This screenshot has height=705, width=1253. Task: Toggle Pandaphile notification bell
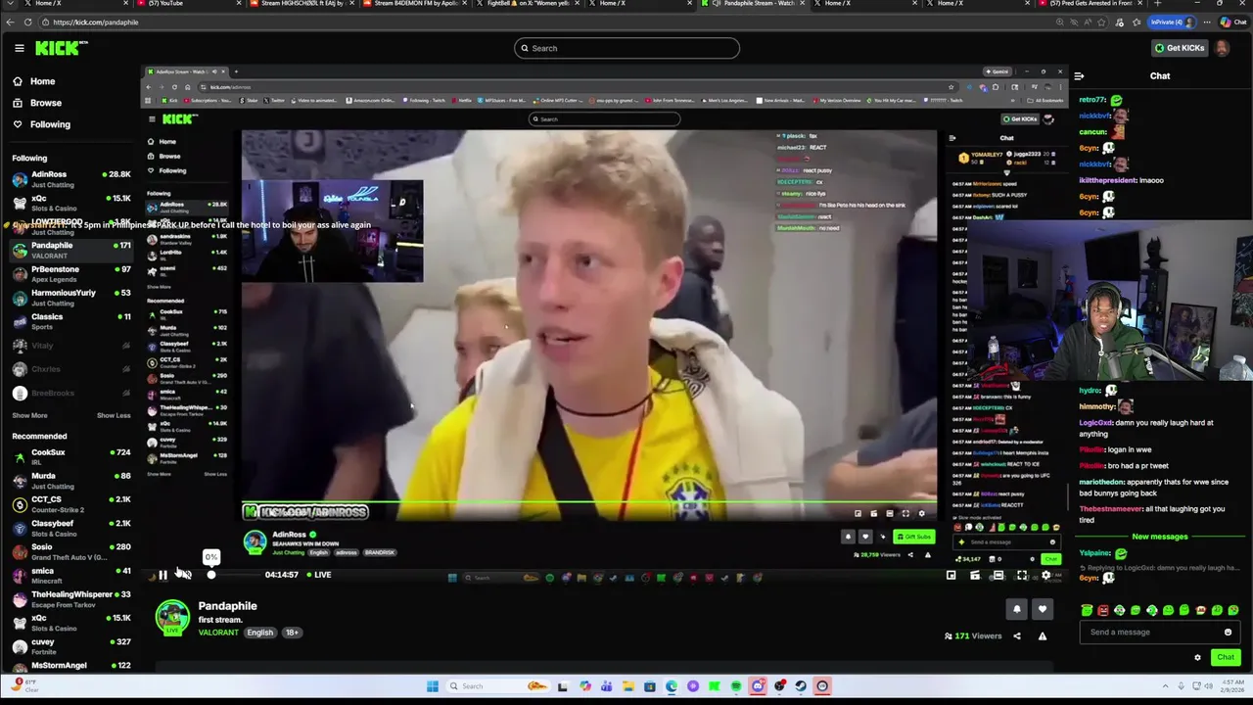[x=1017, y=610]
